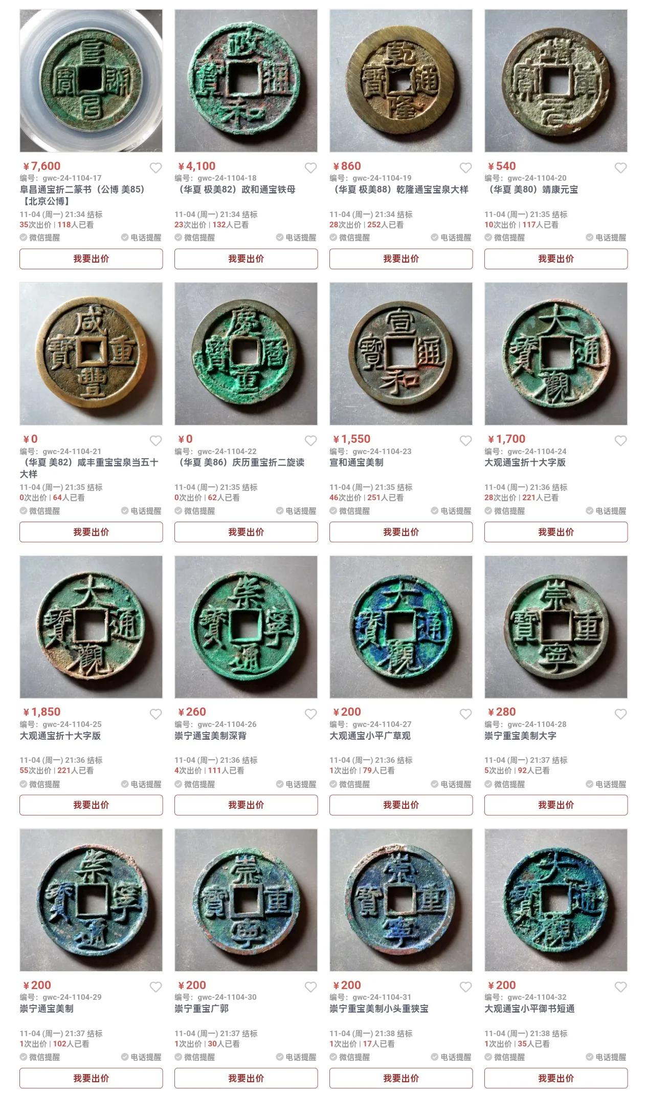646x1093 pixels.
Task: Open 庆历重宝折二旋读 listing title link
Action: click(x=239, y=462)
